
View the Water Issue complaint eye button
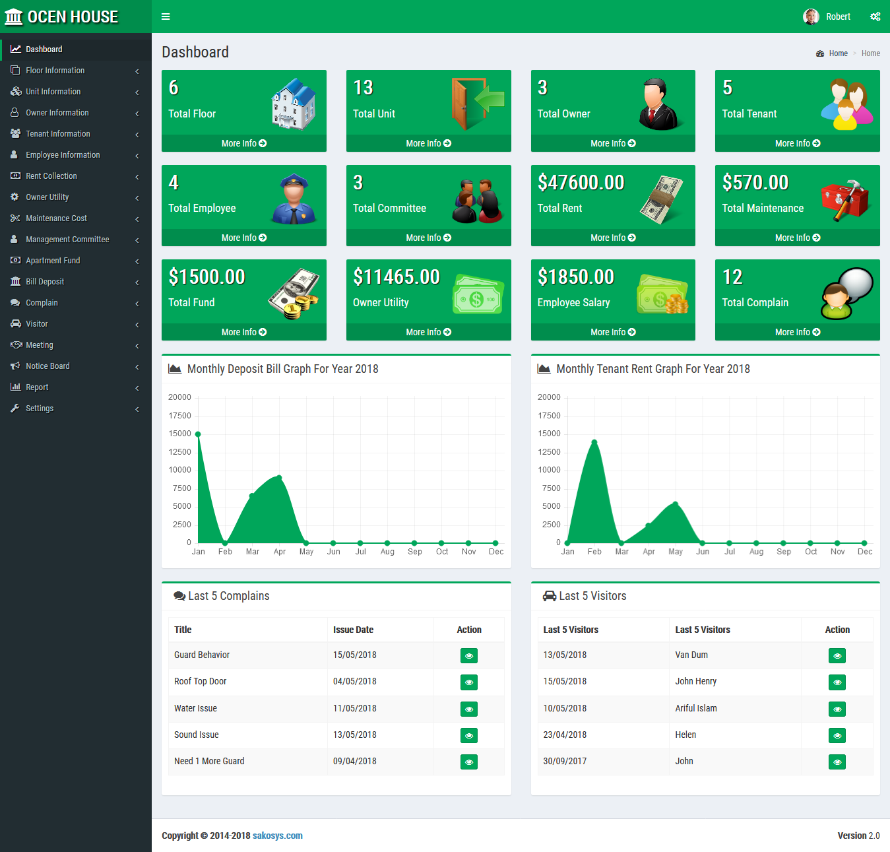(x=468, y=709)
